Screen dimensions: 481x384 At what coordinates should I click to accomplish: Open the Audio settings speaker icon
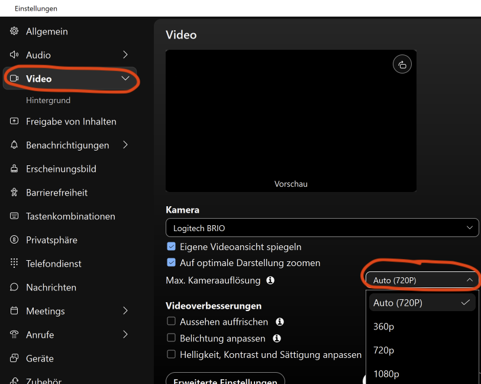[x=14, y=55]
